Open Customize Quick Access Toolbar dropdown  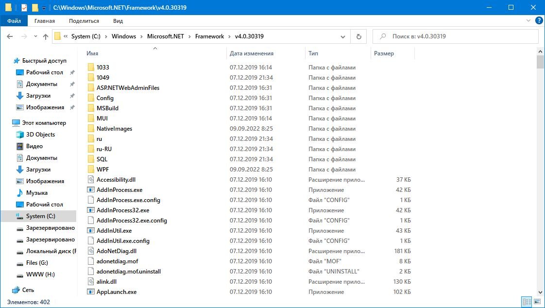(x=44, y=8)
